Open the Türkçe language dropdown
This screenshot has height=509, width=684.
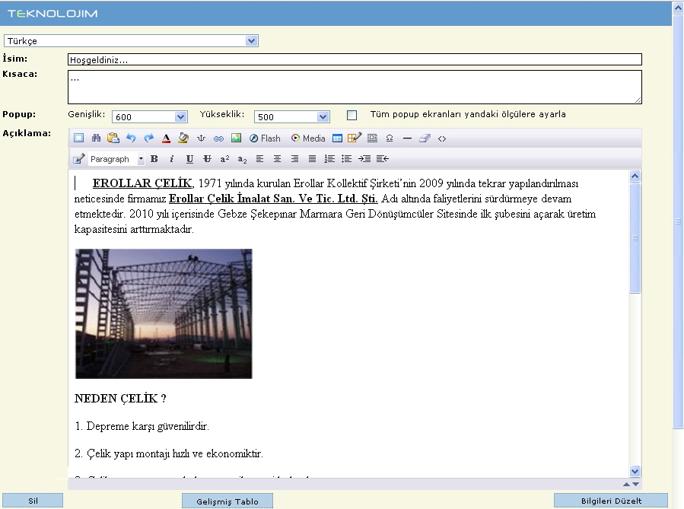pos(131,41)
